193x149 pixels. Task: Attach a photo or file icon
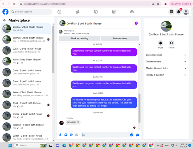tap(66, 135)
